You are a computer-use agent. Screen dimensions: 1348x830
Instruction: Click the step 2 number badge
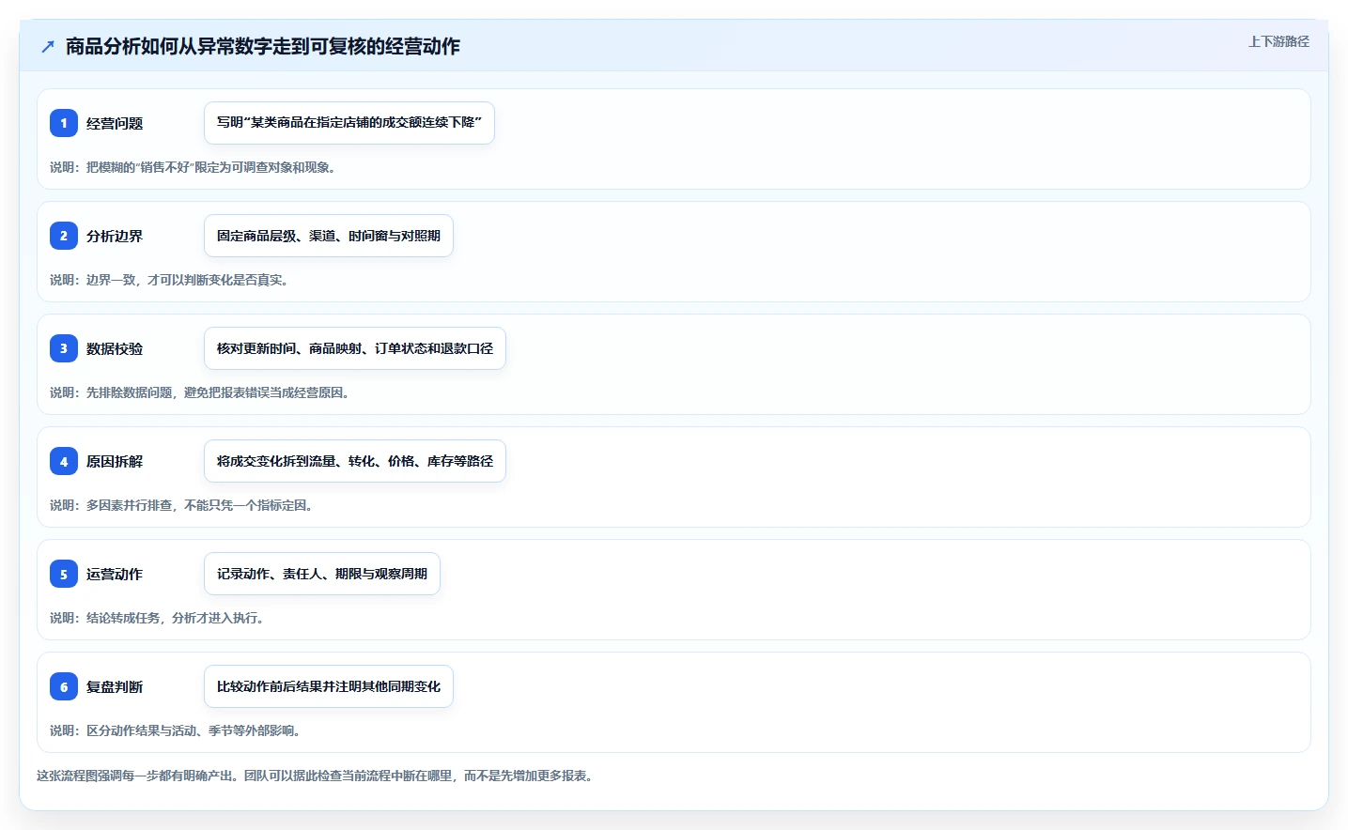click(64, 236)
